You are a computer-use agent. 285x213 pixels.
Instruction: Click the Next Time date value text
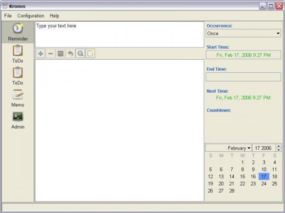tap(244, 98)
